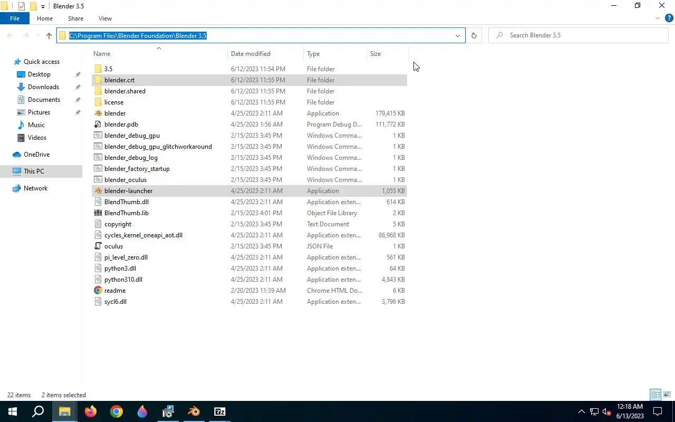Click the python310.dll file icon
Screen dimensions: 675x422
pyautogui.click(x=98, y=280)
